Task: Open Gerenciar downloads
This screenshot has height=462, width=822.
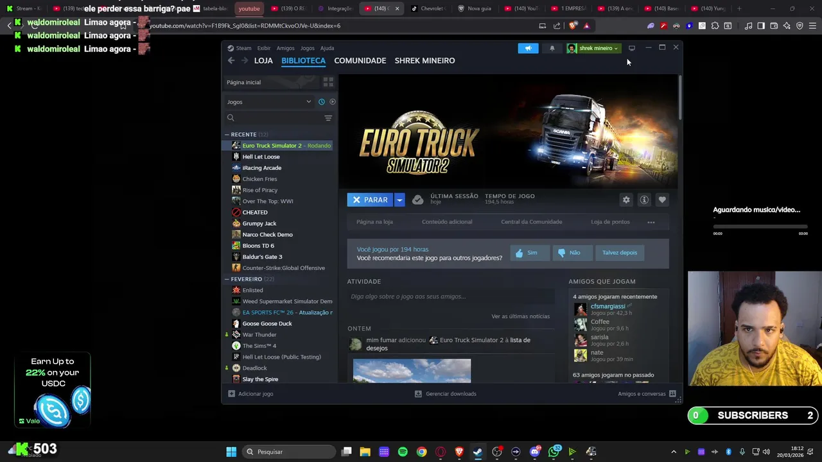Action: pos(446,394)
